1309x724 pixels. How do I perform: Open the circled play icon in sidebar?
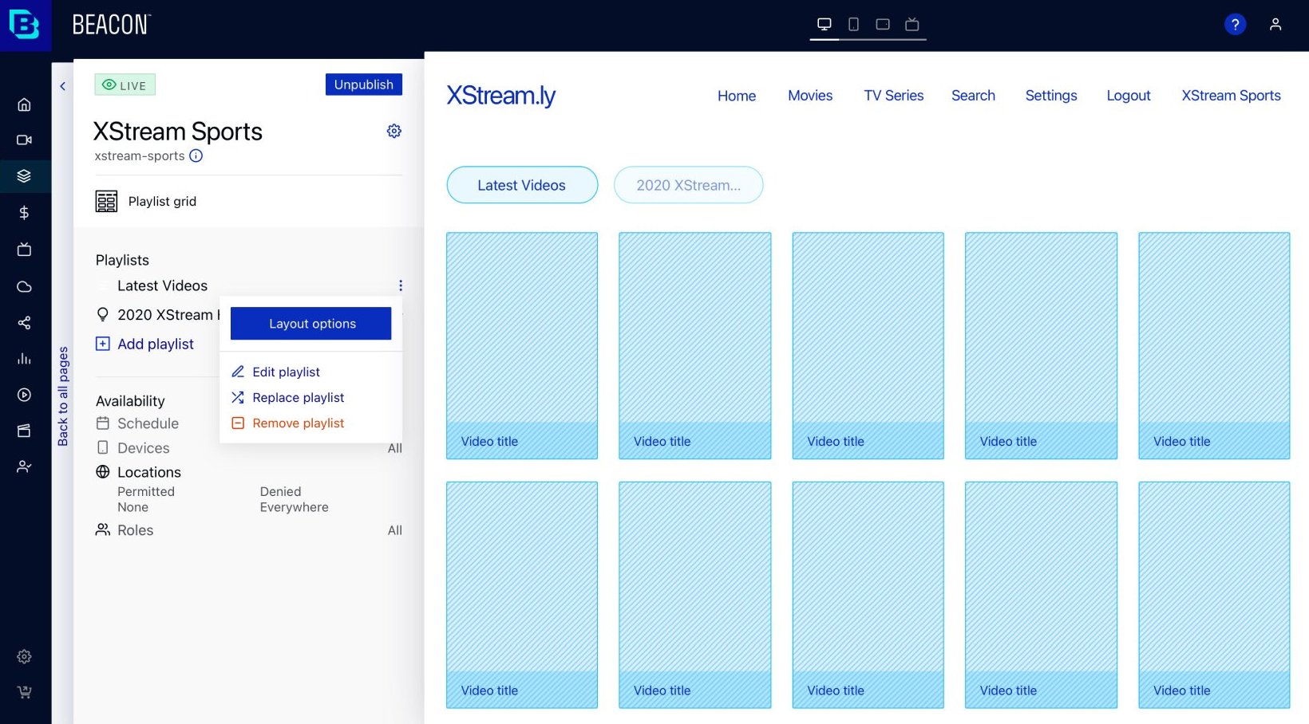pyautogui.click(x=24, y=395)
